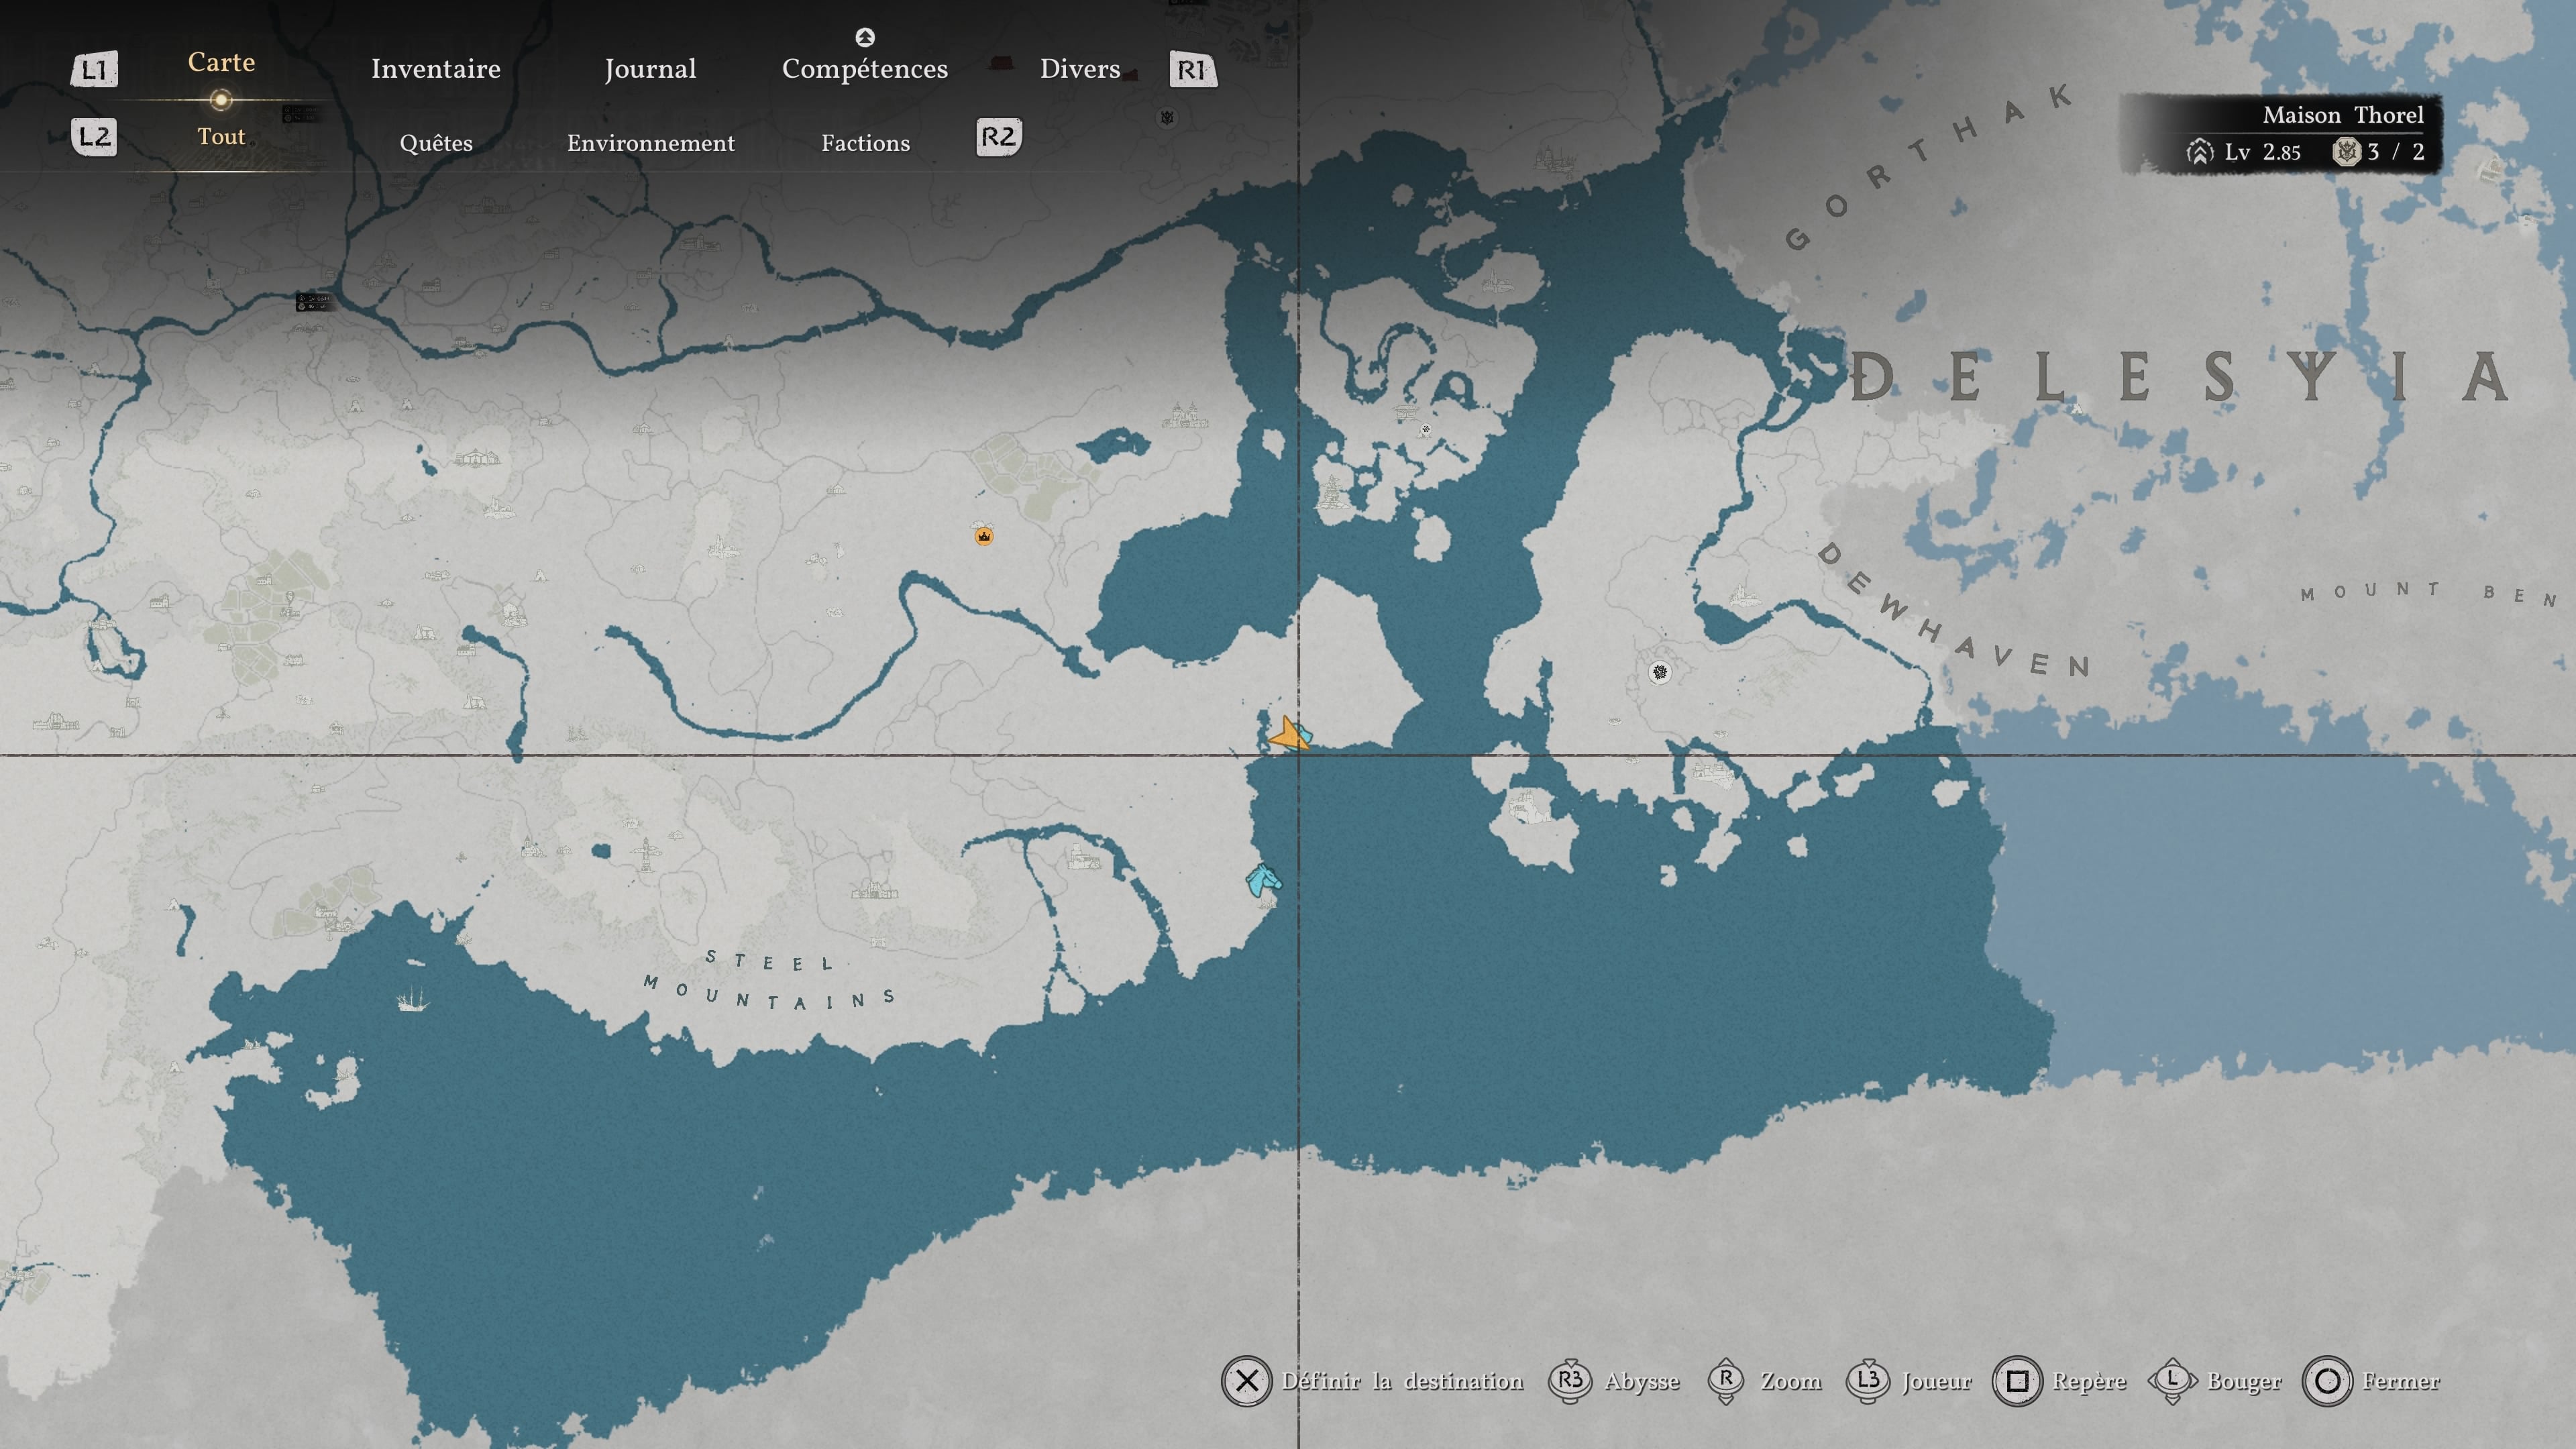This screenshot has width=2576, height=1449.
Task: Click the L2 trigger icon
Action: click(95, 136)
